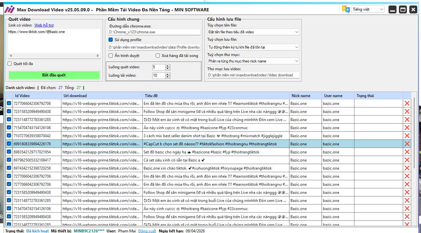
Task: Click the Luồng quét video value field
Action: (159, 67)
